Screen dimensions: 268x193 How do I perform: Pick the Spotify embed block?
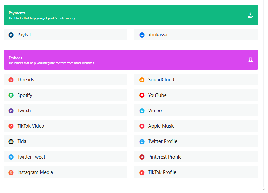coord(65,95)
